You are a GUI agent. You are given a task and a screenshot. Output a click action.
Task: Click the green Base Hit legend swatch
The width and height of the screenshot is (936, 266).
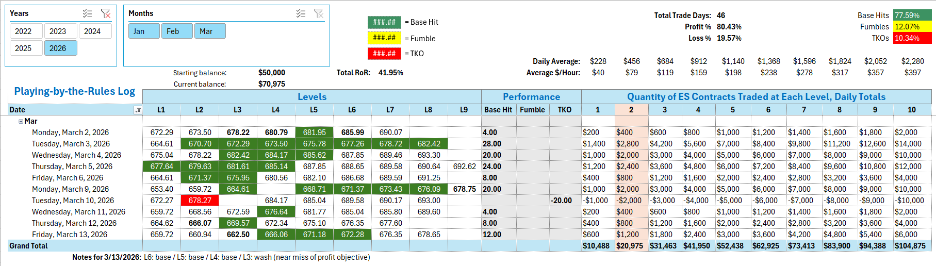tap(384, 22)
